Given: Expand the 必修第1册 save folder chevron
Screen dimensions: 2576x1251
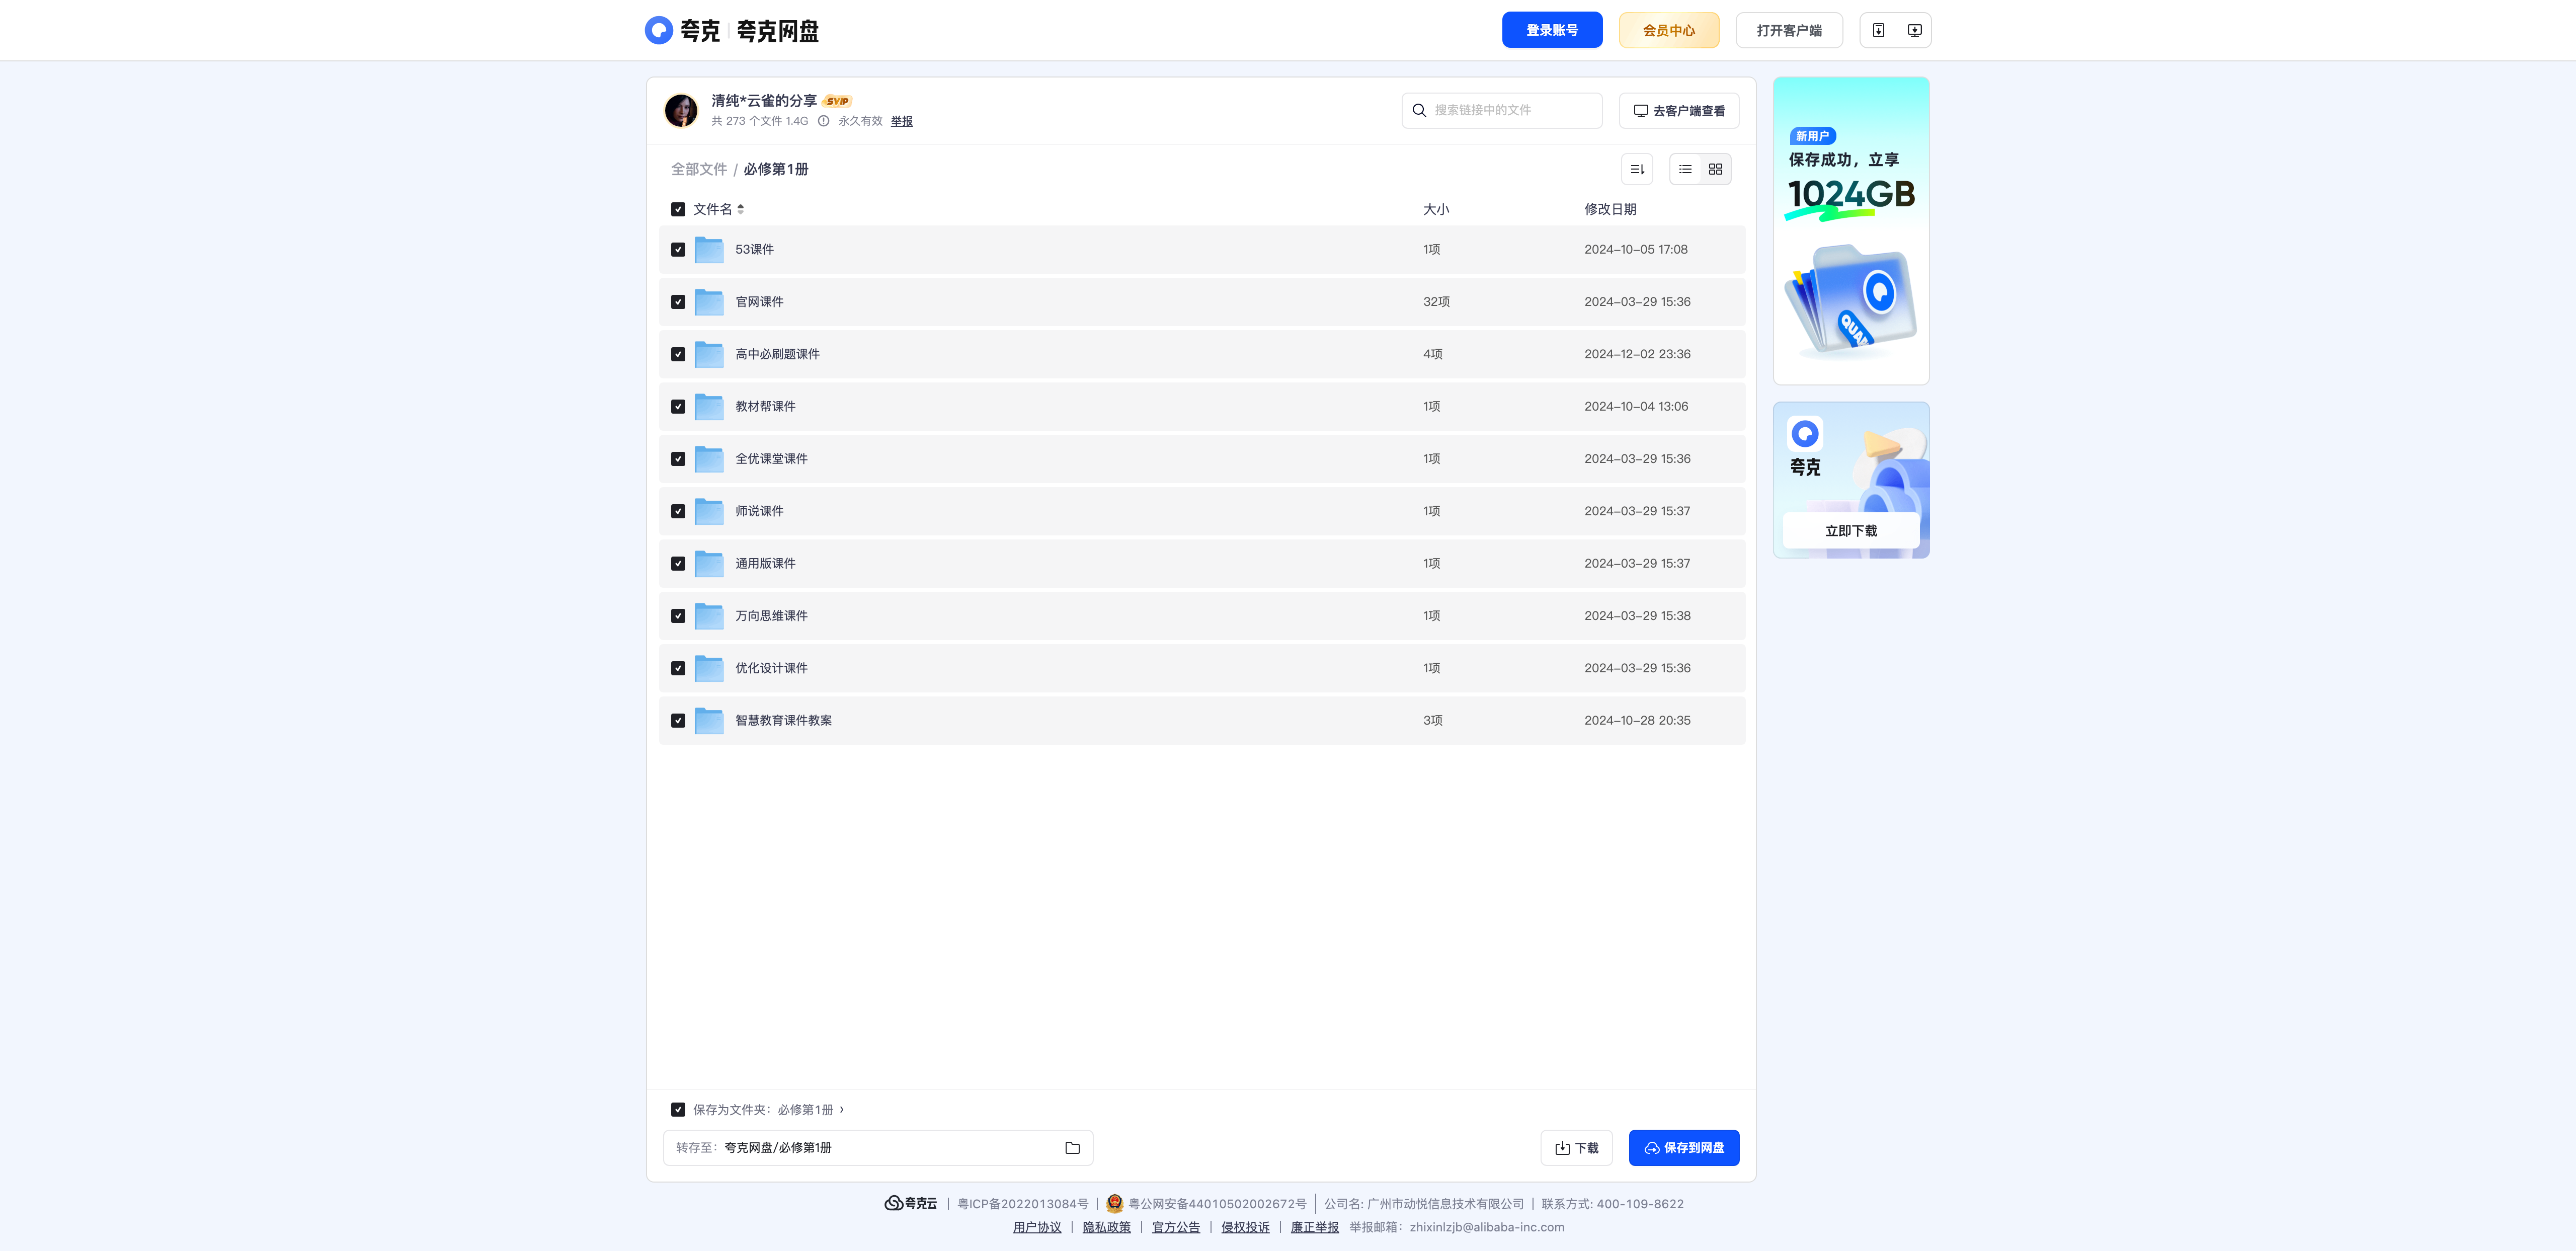Looking at the screenshot, I should (x=842, y=1109).
